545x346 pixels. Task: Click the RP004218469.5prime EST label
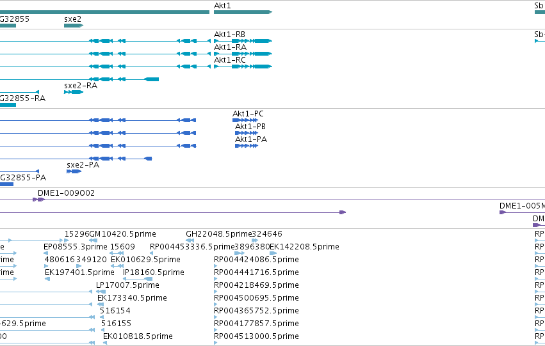tap(257, 285)
